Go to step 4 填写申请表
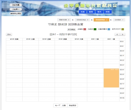 64,20
